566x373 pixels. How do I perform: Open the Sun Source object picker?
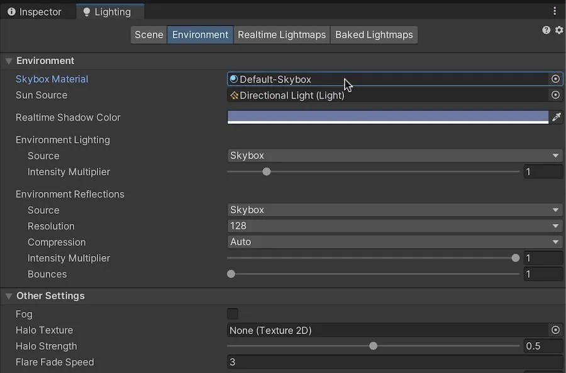click(555, 94)
